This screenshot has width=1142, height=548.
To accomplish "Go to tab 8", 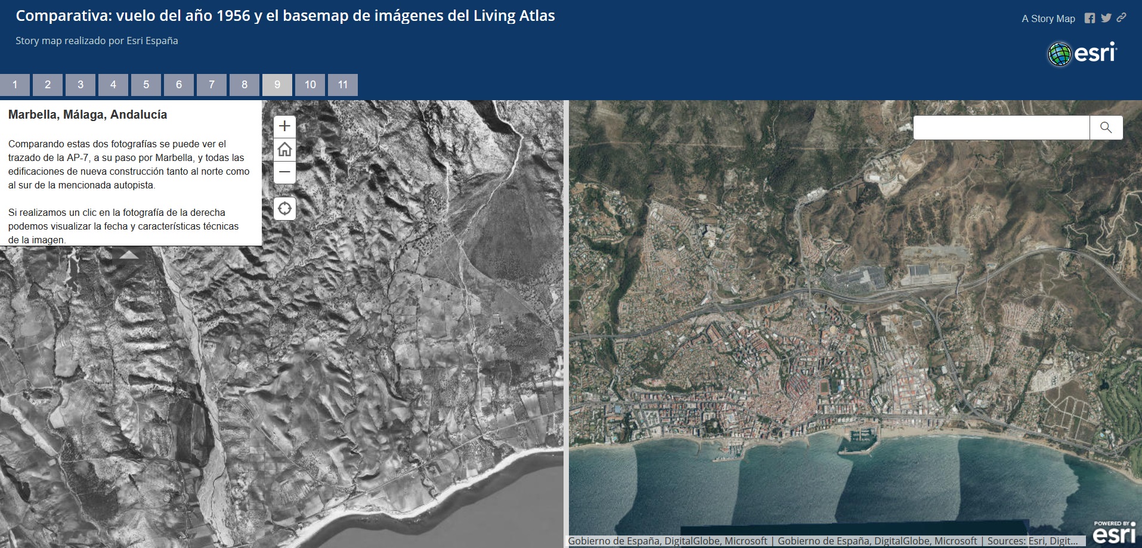I will [x=245, y=85].
